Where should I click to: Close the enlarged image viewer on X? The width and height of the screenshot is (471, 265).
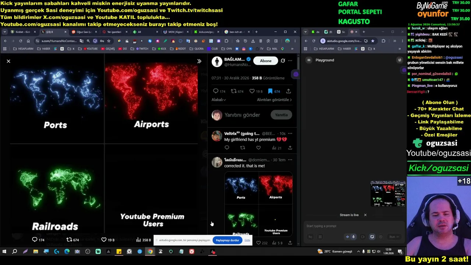pos(8,61)
